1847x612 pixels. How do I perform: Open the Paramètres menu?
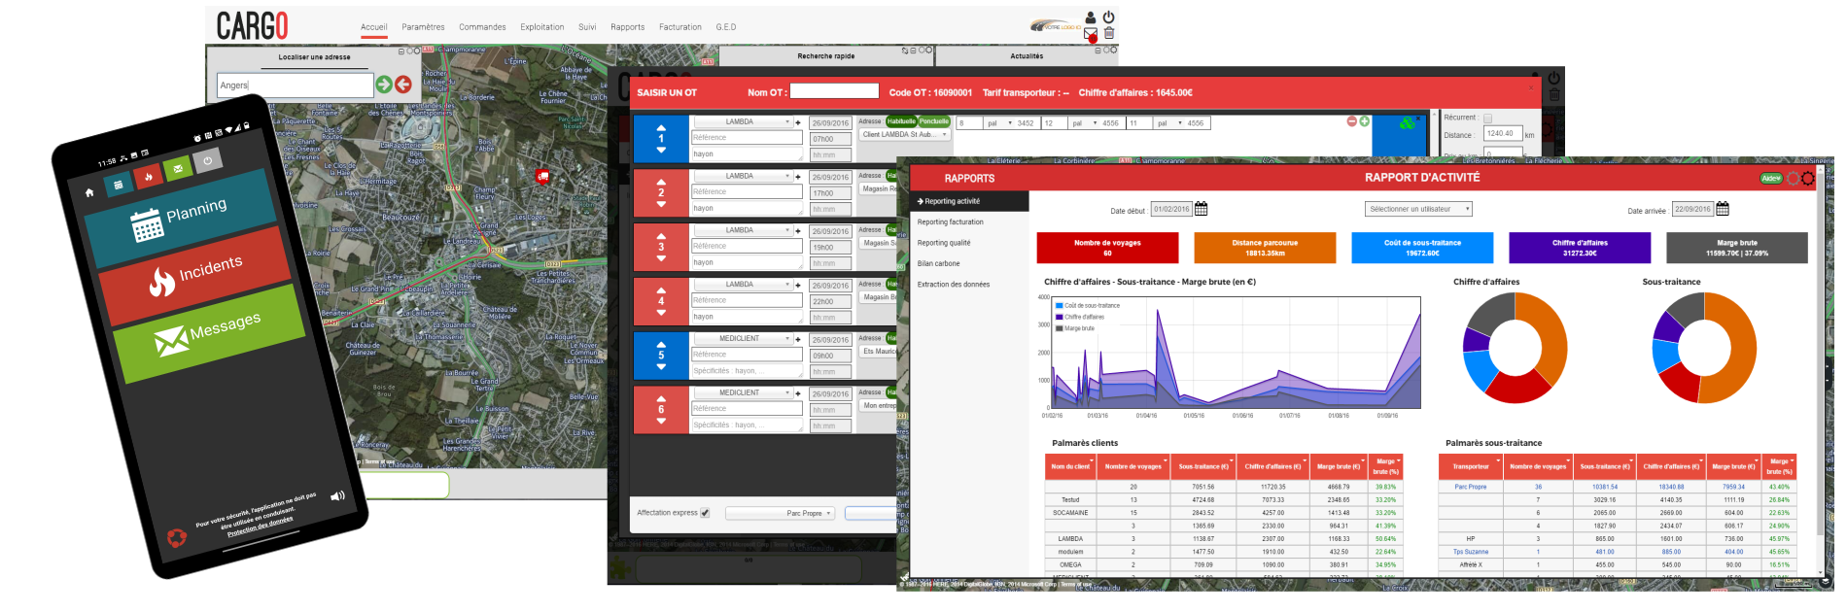click(423, 27)
